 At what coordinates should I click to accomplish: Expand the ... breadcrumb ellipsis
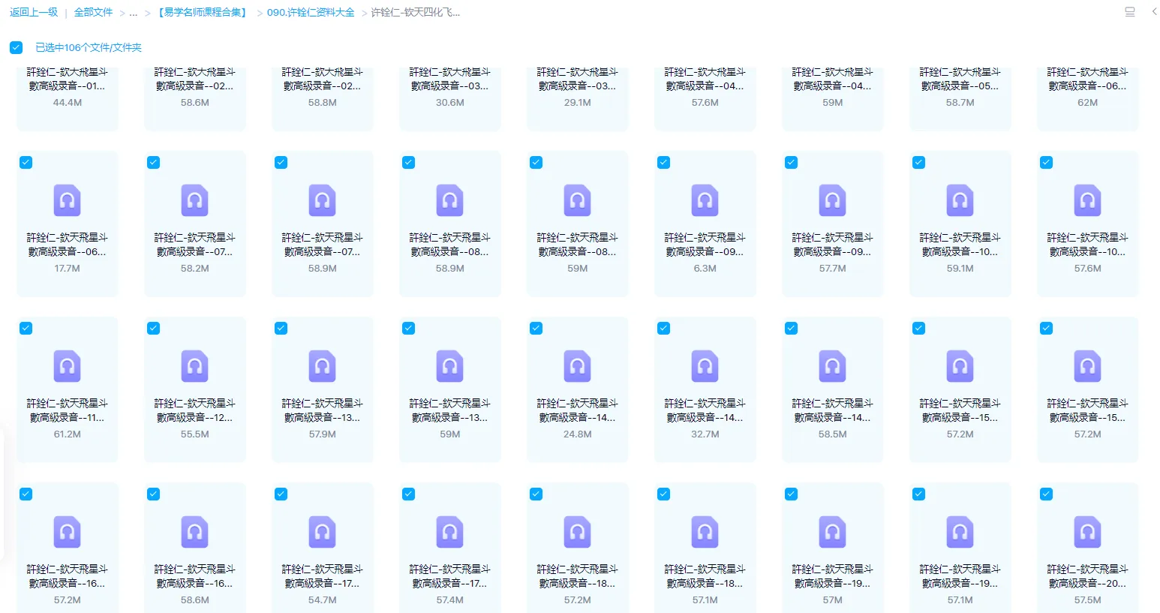coord(134,12)
